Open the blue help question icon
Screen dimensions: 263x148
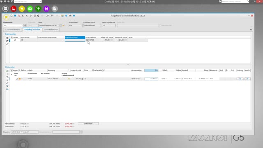pyautogui.click(x=74, y=16)
